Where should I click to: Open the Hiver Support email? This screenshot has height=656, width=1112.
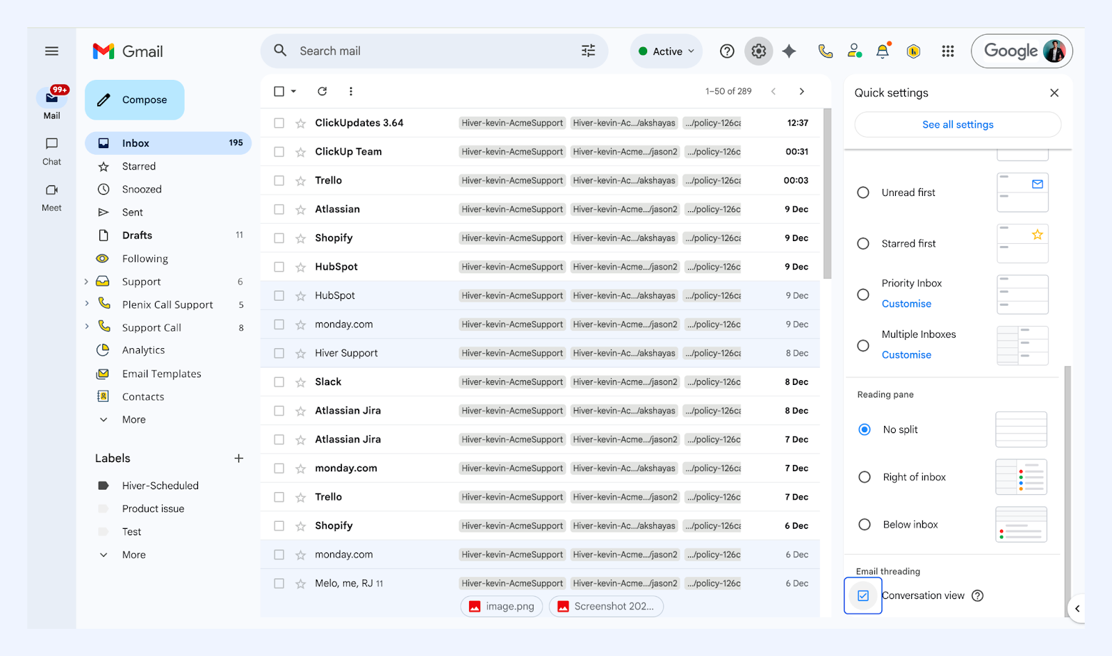tap(541, 353)
